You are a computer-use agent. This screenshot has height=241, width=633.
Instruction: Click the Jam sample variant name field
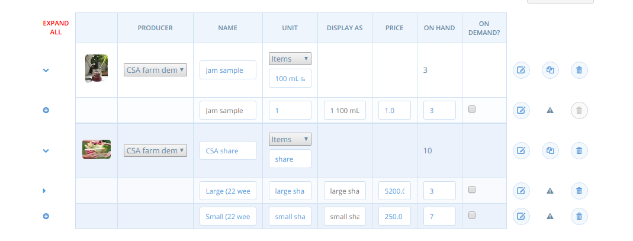click(x=228, y=110)
